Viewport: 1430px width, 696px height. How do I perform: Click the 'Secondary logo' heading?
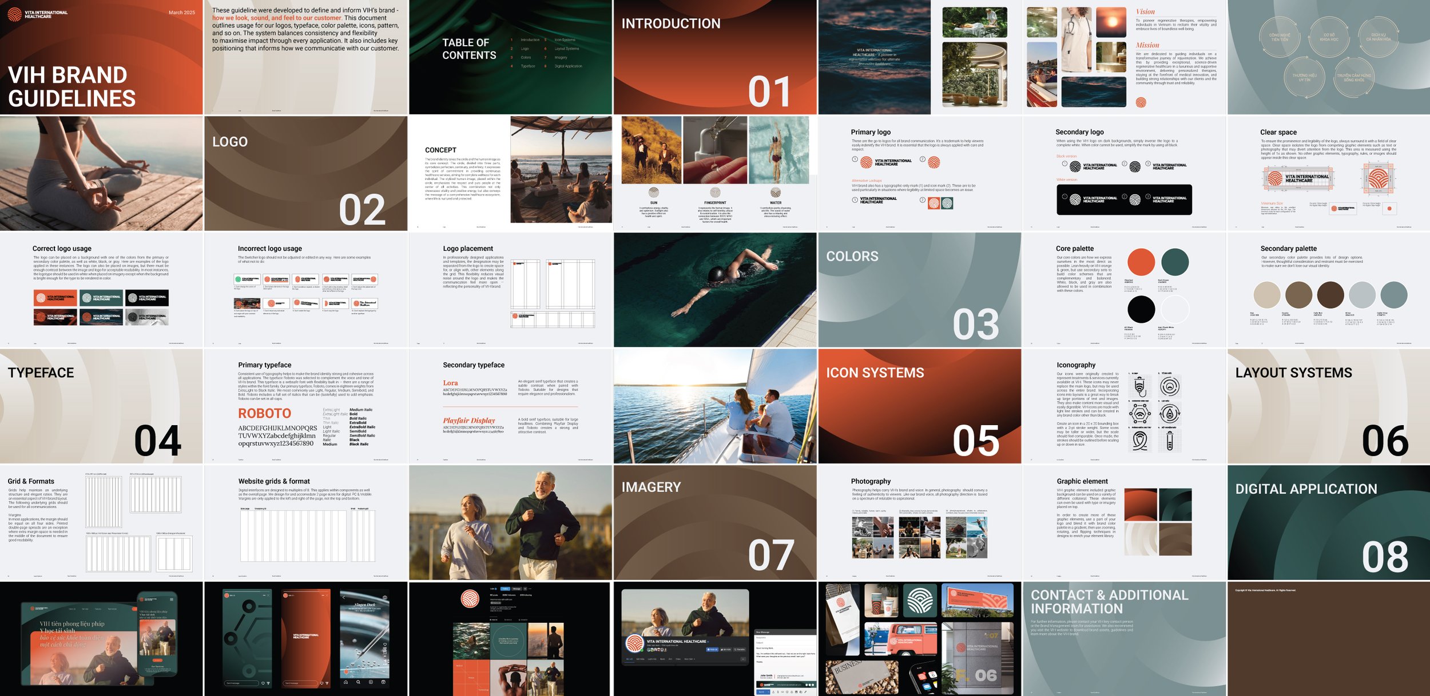tap(1079, 132)
